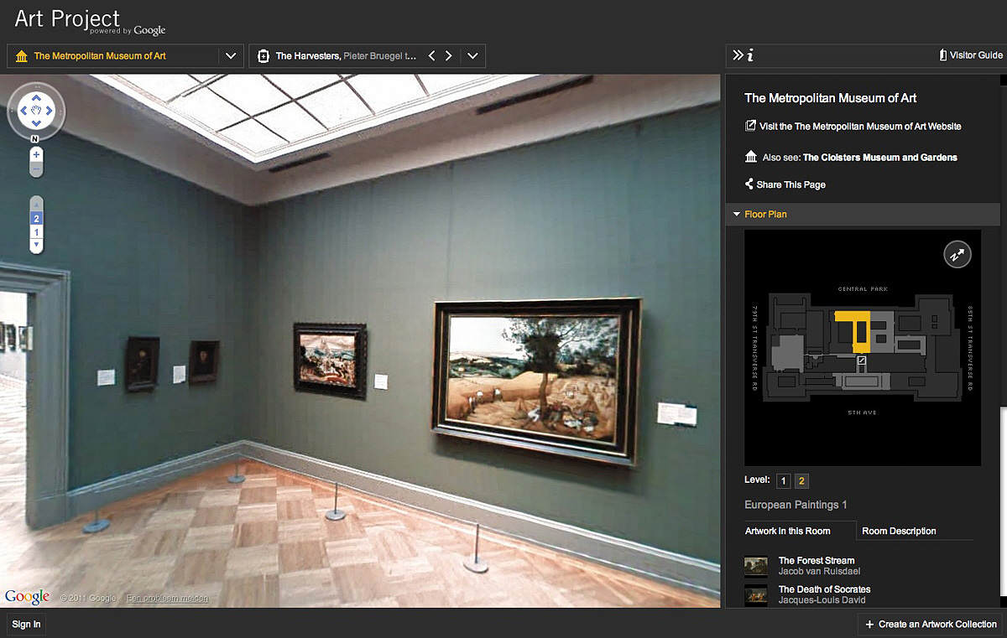Open the artwork list dropdown beside The Harvesters
Image resolution: width=1007 pixels, height=638 pixels.
[x=472, y=56]
